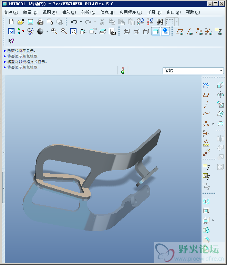Image resolution: width=227 pixels, height=265 pixels.
Task: Select the Datum Axis tool
Action: 206,104
